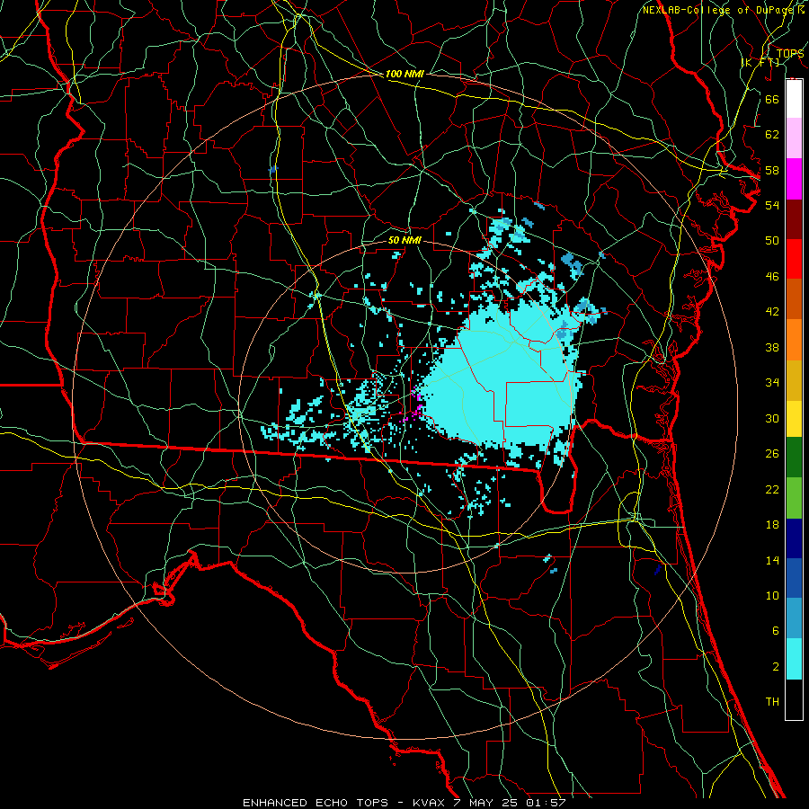Click the legend value "26"
Image resolution: width=809 pixels, height=809 pixels.
(x=772, y=454)
